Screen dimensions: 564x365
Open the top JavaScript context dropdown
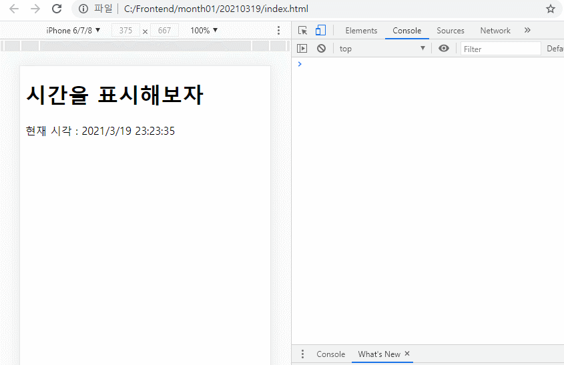click(382, 49)
